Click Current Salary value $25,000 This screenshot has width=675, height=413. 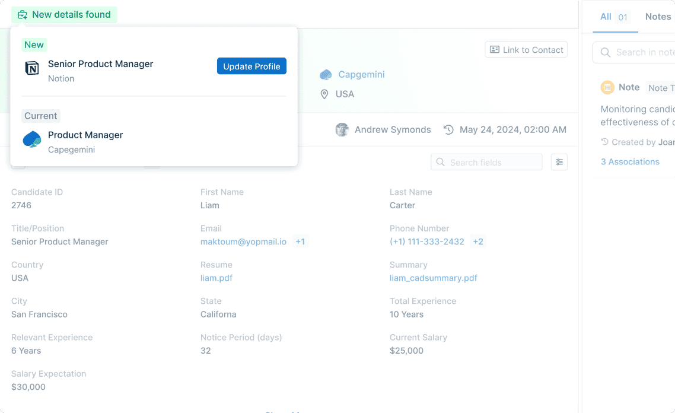tap(406, 351)
